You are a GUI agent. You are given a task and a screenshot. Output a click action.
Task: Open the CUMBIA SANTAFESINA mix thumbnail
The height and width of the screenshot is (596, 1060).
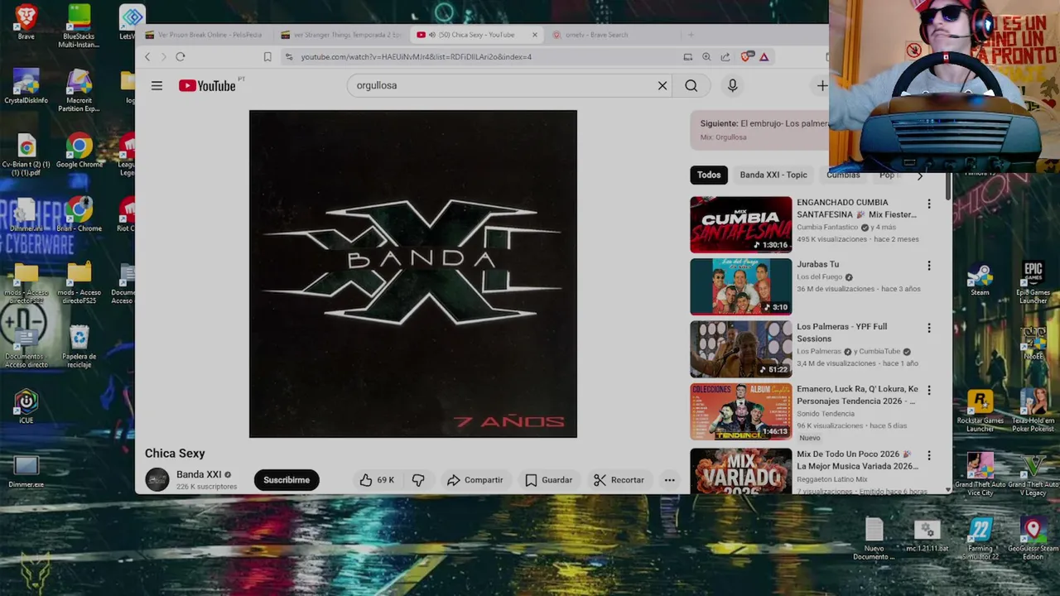point(741,223)
